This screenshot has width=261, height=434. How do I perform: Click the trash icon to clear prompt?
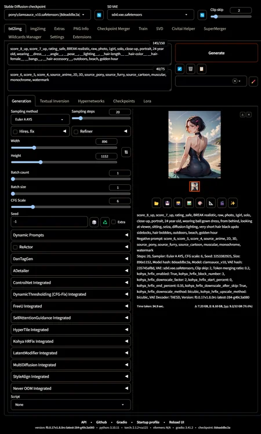click(x=190, y=69)
